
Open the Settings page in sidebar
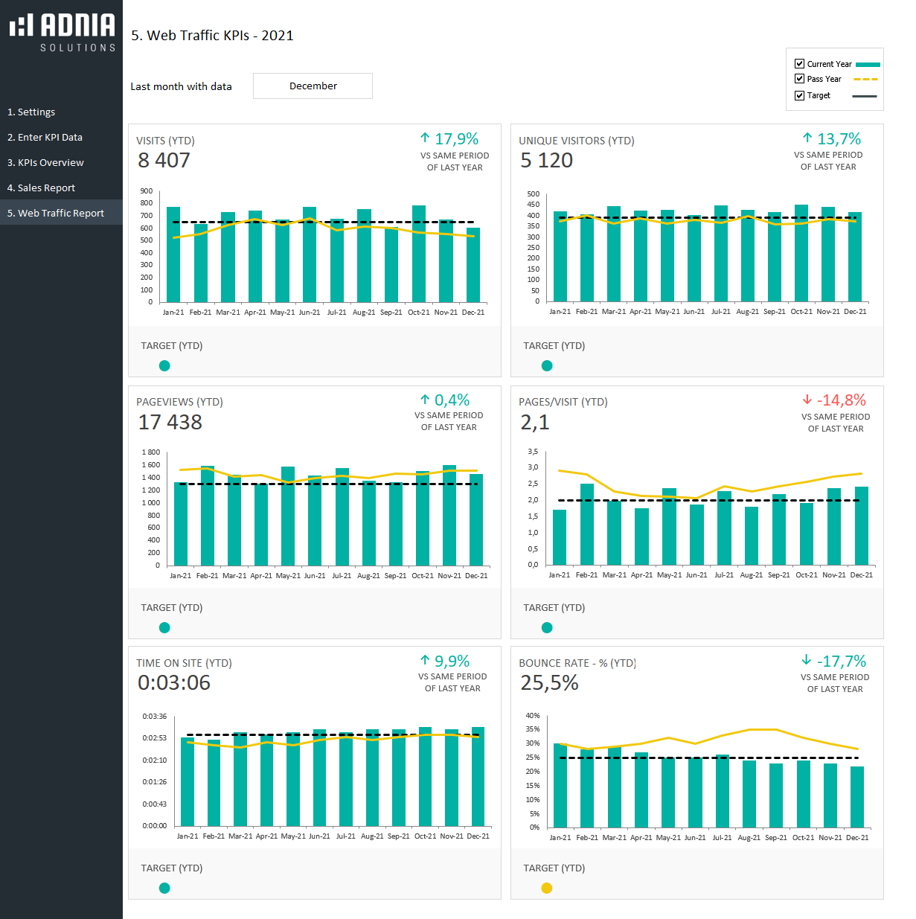[31, 112]
